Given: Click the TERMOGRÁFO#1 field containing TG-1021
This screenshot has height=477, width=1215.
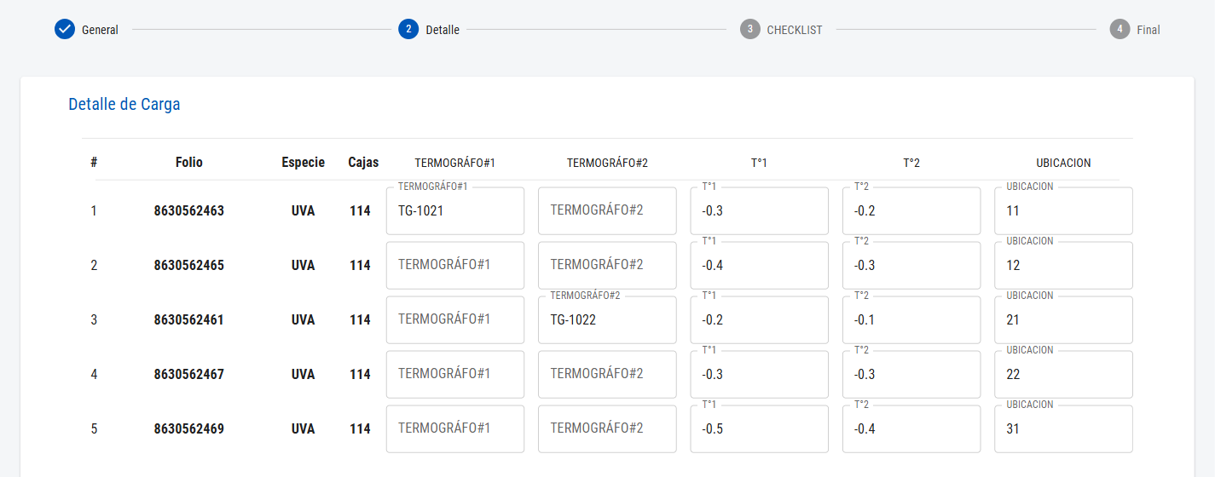Looking at the screenshot, I should (455, 210).
